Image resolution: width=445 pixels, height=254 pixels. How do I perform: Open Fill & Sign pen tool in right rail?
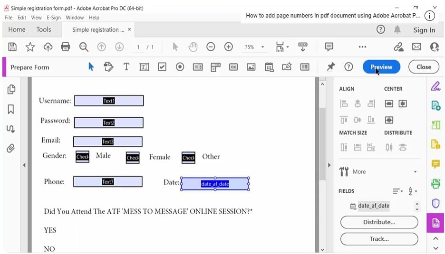435,86
